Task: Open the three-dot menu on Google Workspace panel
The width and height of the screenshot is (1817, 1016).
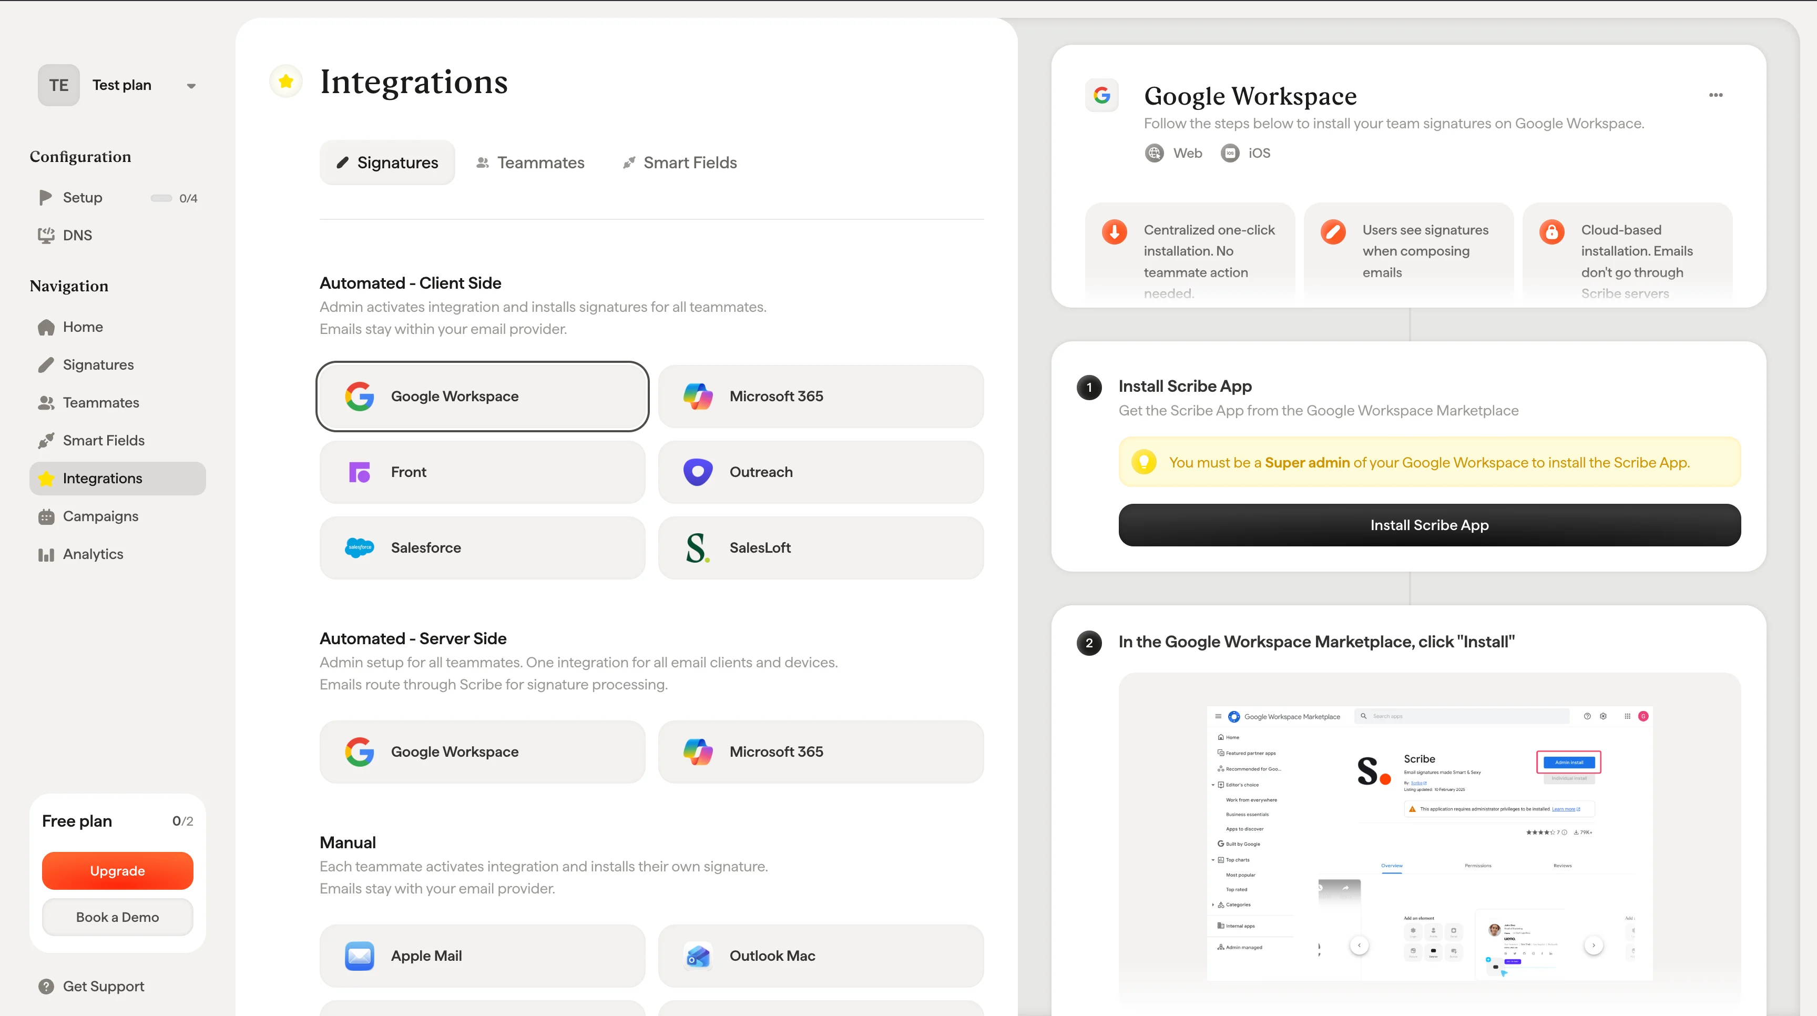Action: point(1716,95)
